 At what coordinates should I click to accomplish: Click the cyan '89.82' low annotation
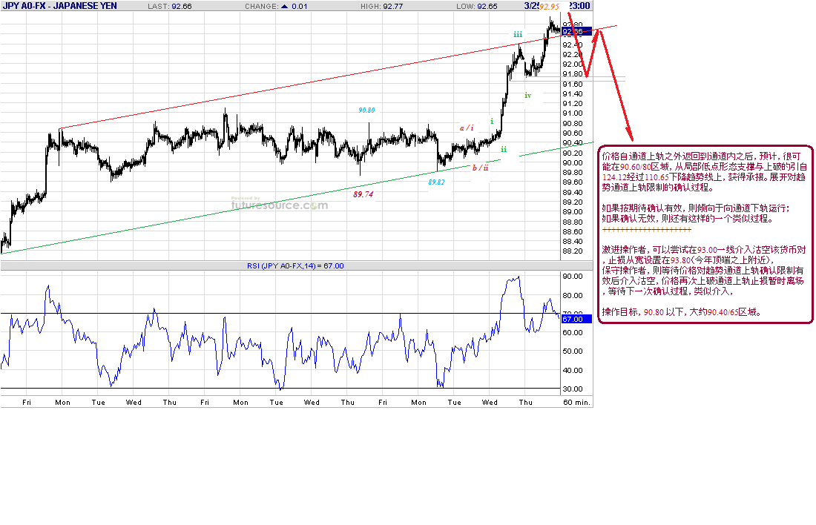[x=436, y=182]
